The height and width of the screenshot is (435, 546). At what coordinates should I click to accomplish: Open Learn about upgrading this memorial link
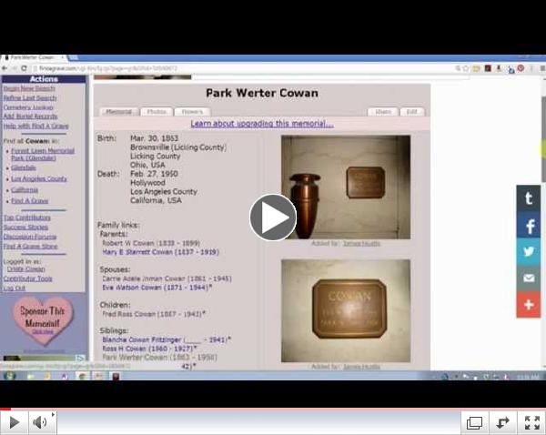click(262, 124)
